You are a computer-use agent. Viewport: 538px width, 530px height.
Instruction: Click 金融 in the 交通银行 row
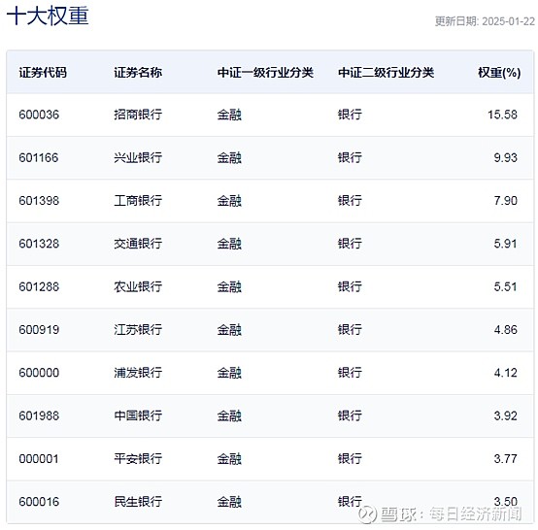229,244
